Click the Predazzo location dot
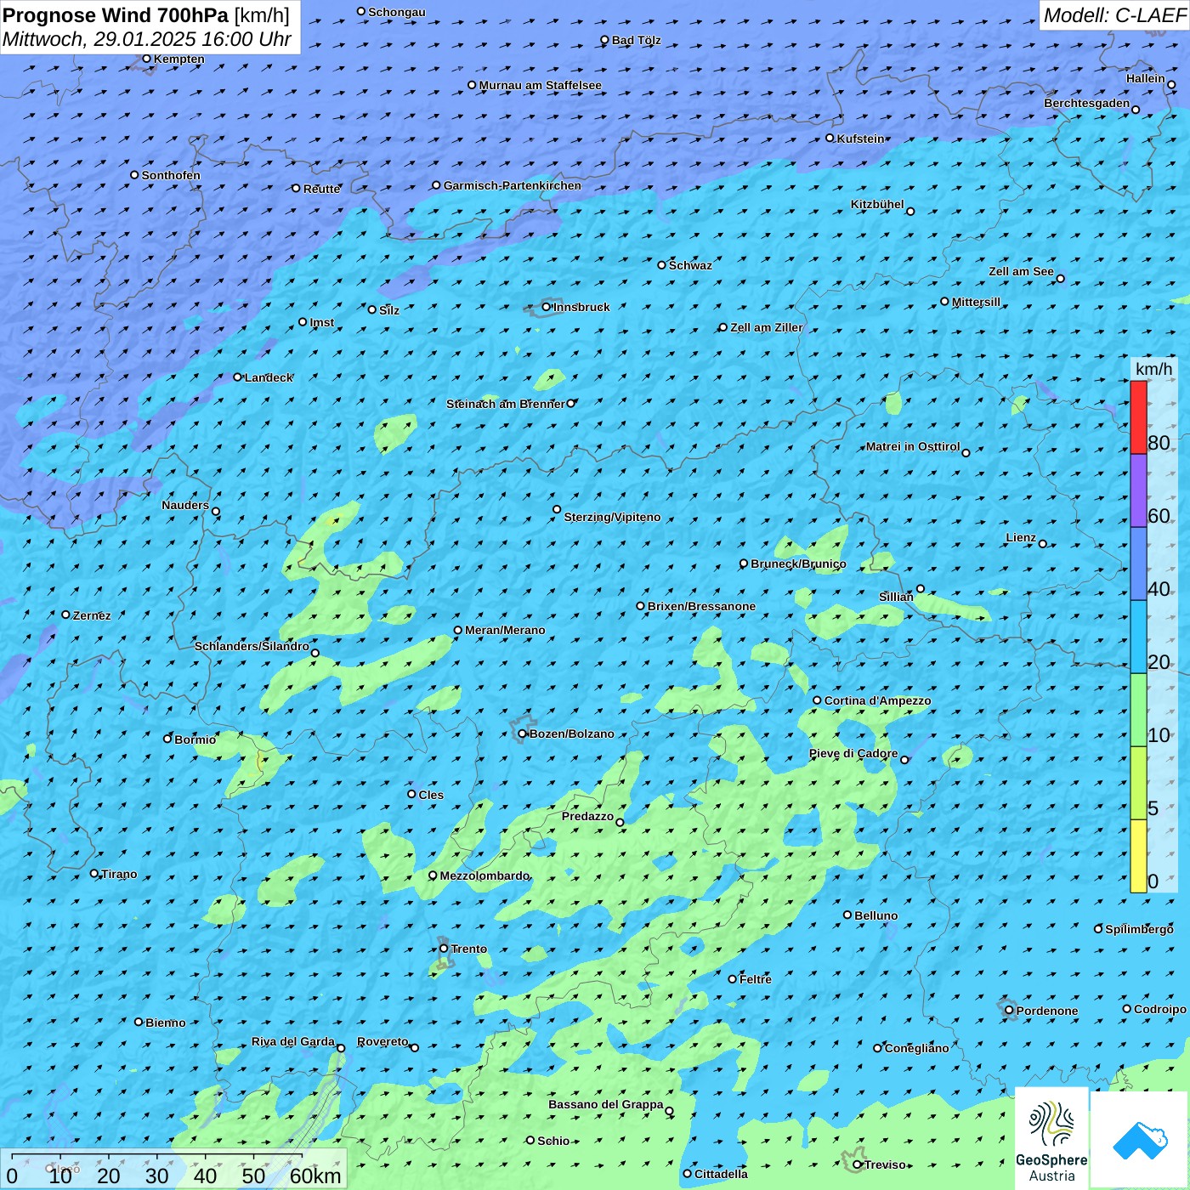 point(620,822)
